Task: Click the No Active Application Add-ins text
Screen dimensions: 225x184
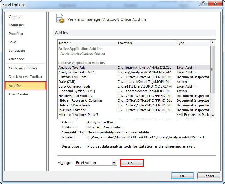Action: (x=83, y=53)
